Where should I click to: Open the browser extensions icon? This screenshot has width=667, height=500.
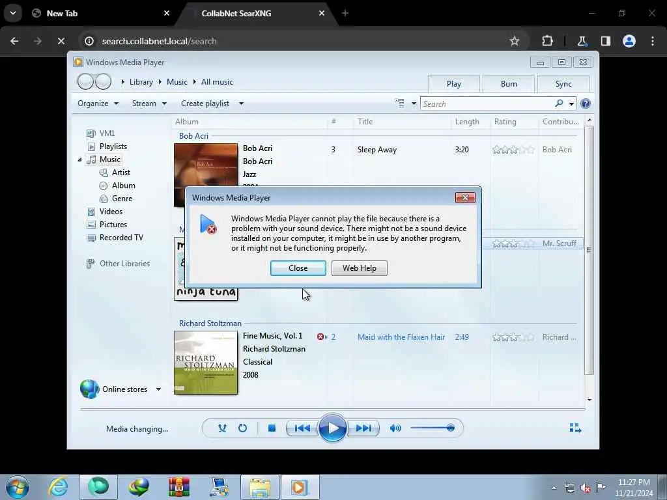coord(547,41)
